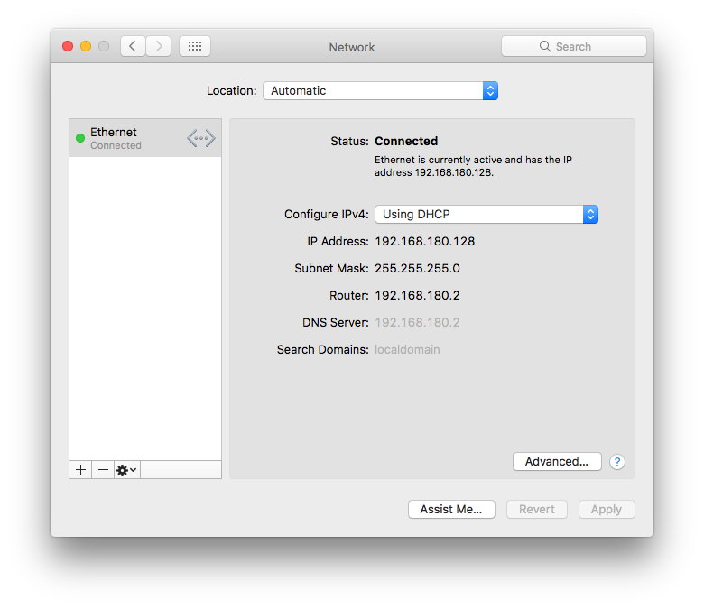
Task: Click the forward arrow navigation button
Action: (159, 46)
